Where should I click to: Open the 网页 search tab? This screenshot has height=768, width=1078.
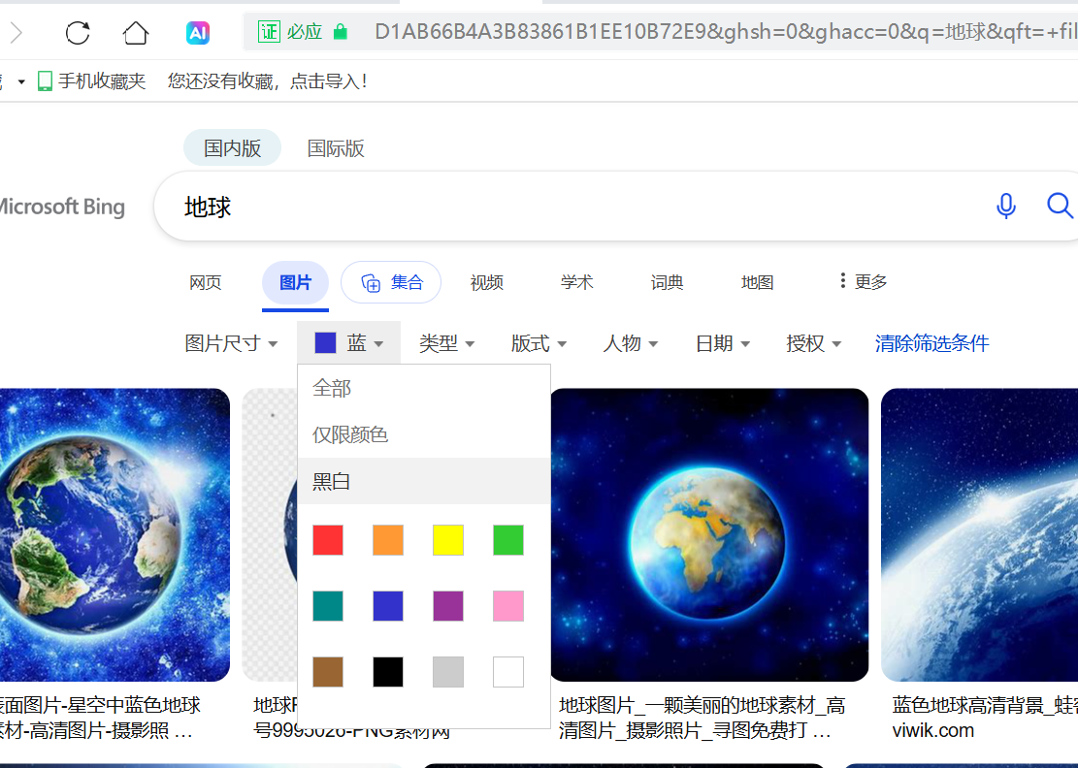[206, 282]
